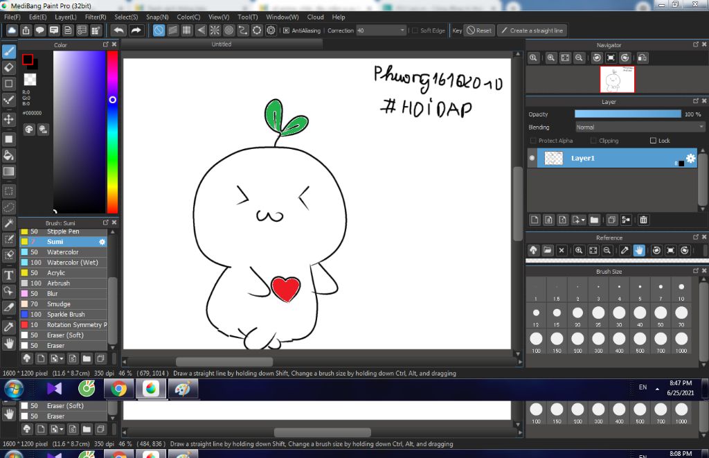
Task: Select the Move tool
Action: [x=8, y=119]
